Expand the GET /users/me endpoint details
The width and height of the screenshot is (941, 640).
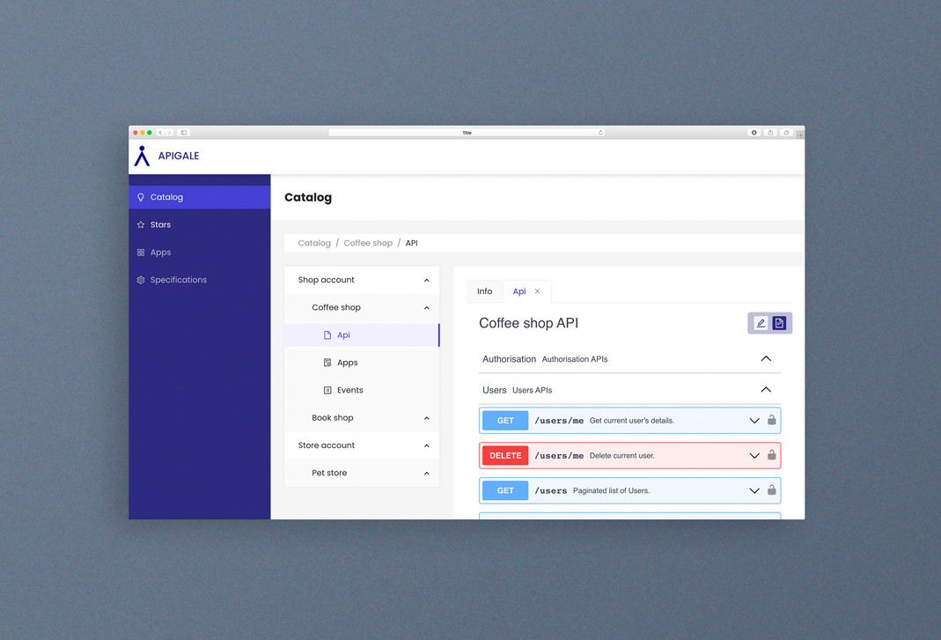pos(754,420)
